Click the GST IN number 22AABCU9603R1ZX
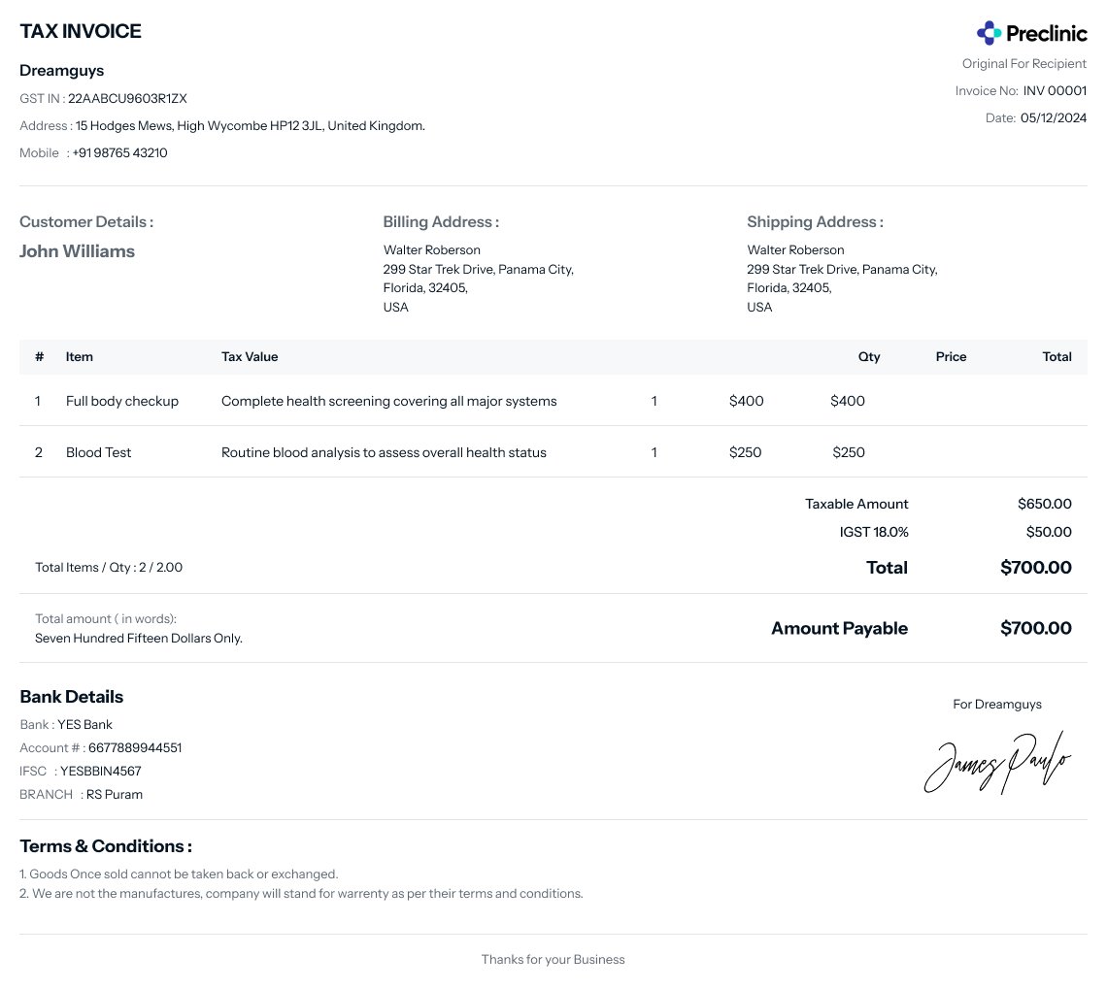Image resolution: width=1107 pixels, height=989 pixels. click(127, 98)
